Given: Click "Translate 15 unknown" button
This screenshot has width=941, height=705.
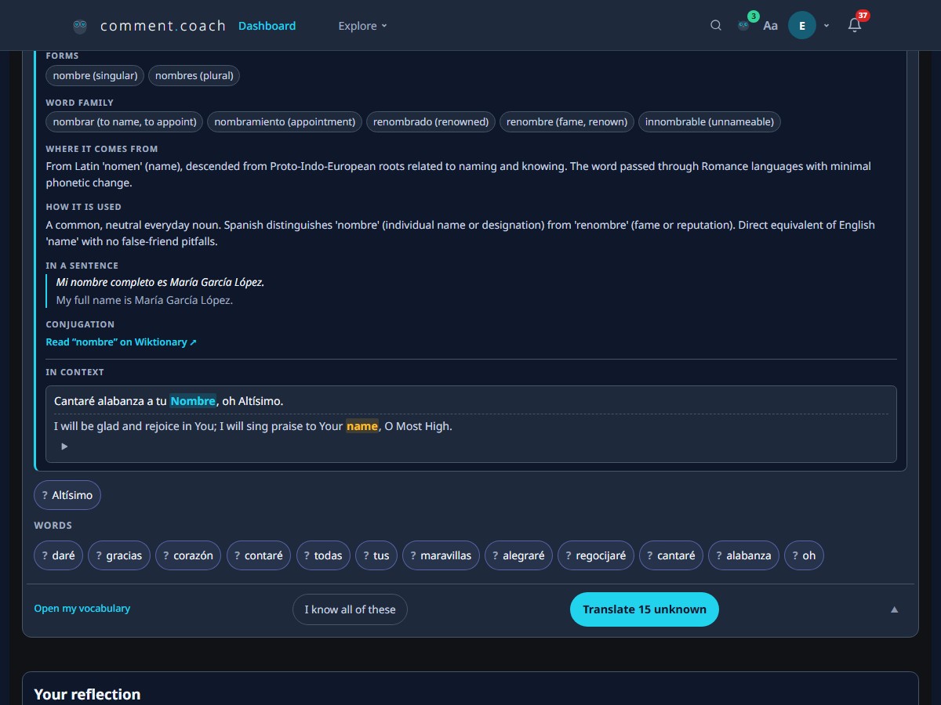Looking at the screenshot, I should [645, 609].
